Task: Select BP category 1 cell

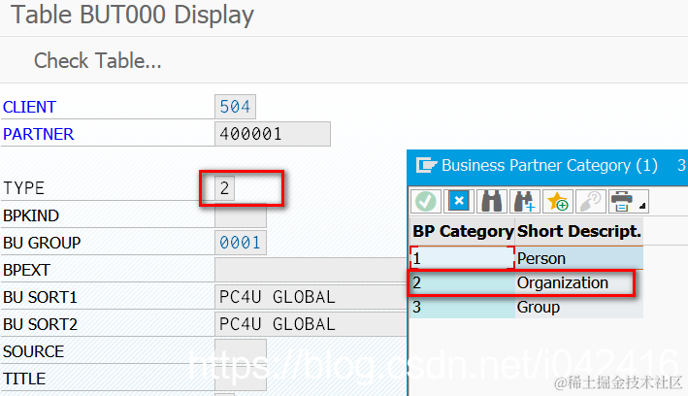Action: click(463, 258)
